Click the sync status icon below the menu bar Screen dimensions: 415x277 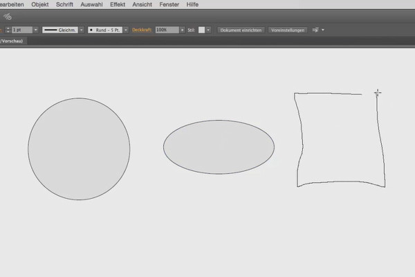point(8,17)
